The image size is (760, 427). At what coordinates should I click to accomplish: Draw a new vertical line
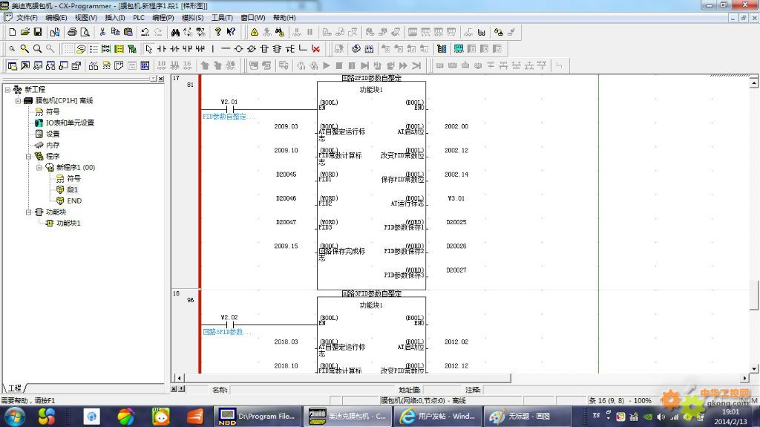(213, 49)
